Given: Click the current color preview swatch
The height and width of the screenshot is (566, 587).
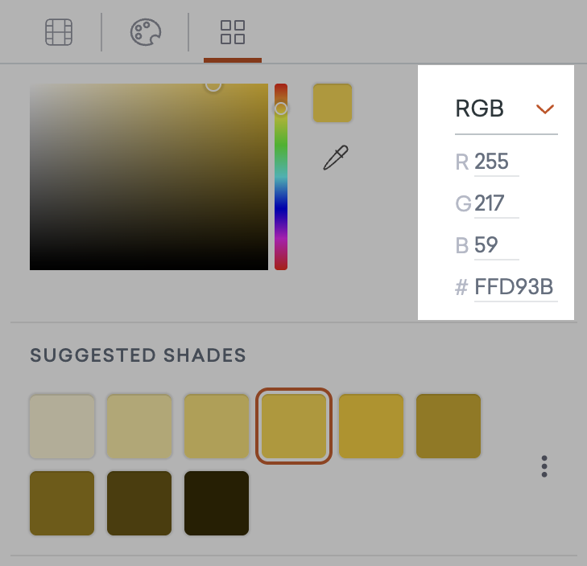Looking at the screenshot, I should click(333, 103).
